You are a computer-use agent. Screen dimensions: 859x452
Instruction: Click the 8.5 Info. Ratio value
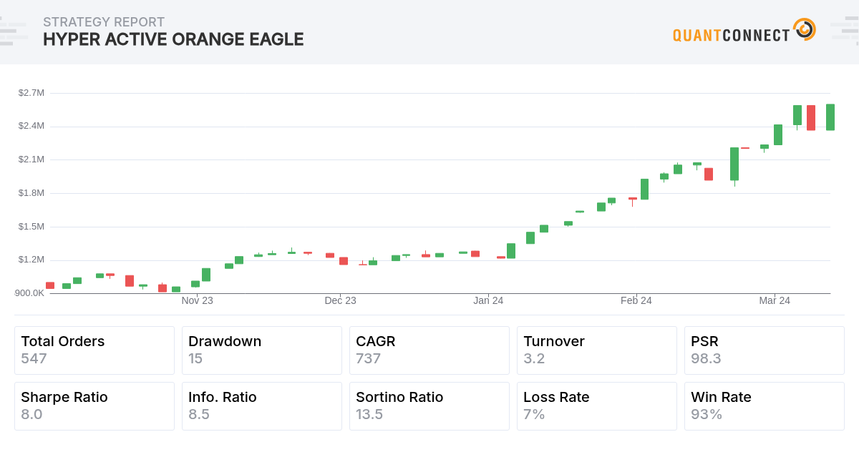(x=199, y=414)
